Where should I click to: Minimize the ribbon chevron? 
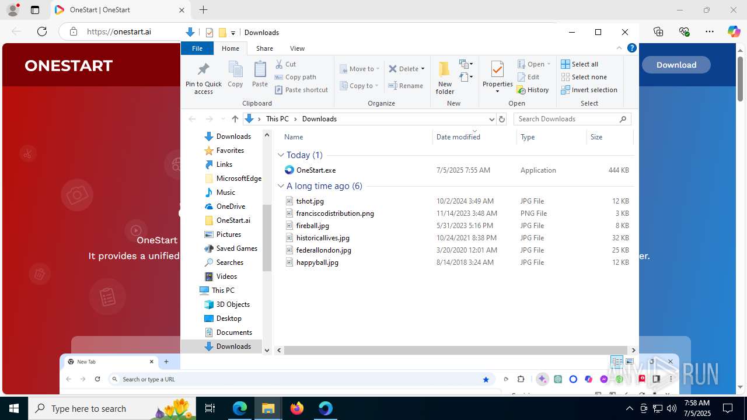click(x=619, y=48)
